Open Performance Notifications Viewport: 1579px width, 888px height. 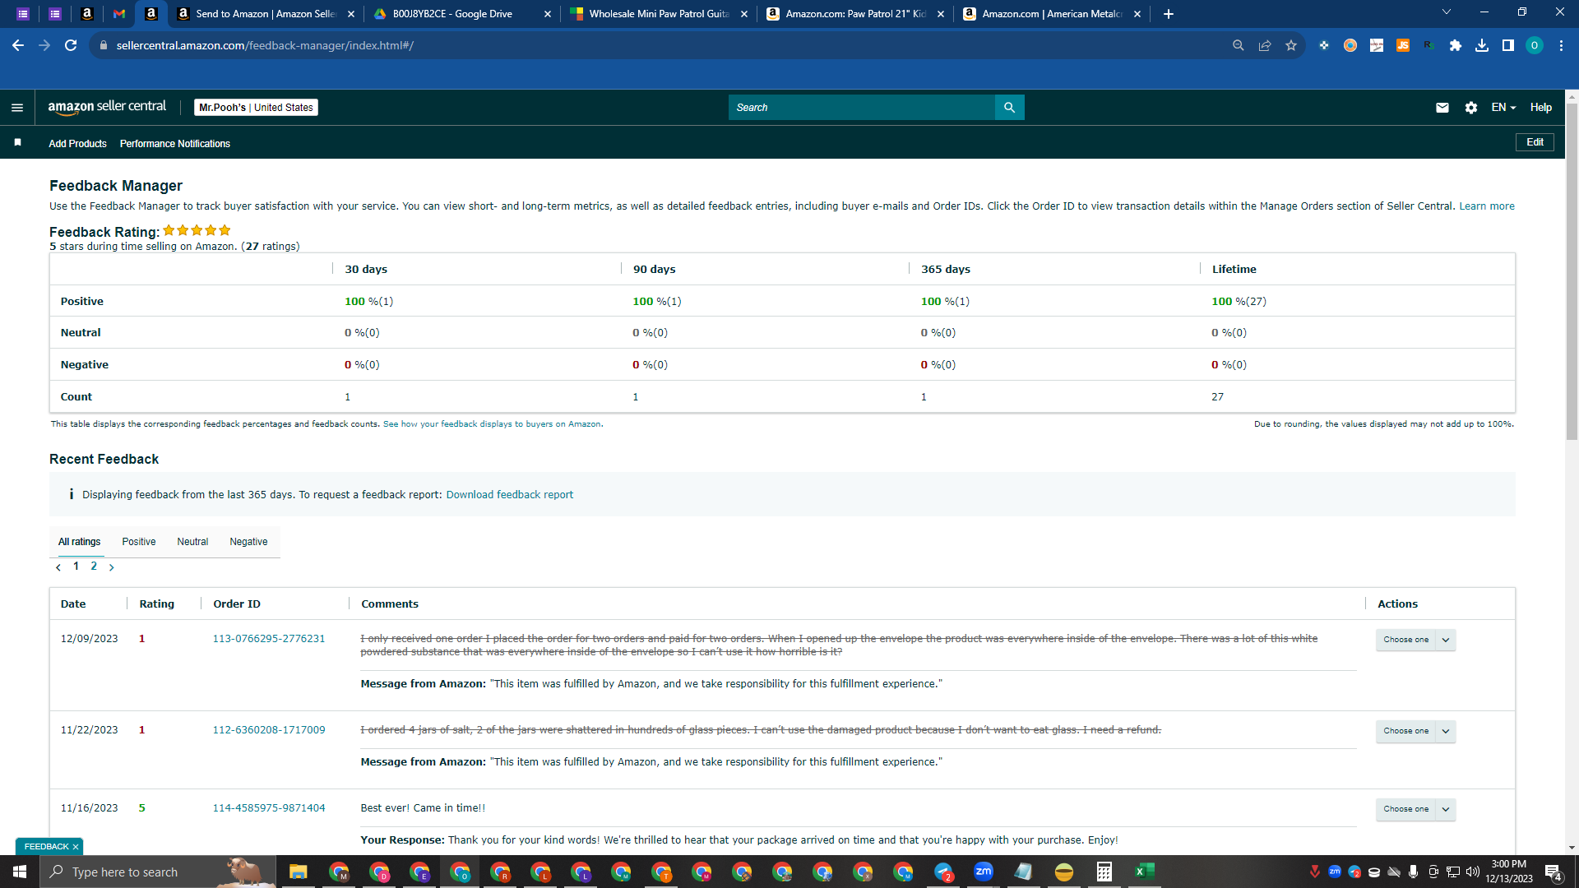tap(175, 144)
